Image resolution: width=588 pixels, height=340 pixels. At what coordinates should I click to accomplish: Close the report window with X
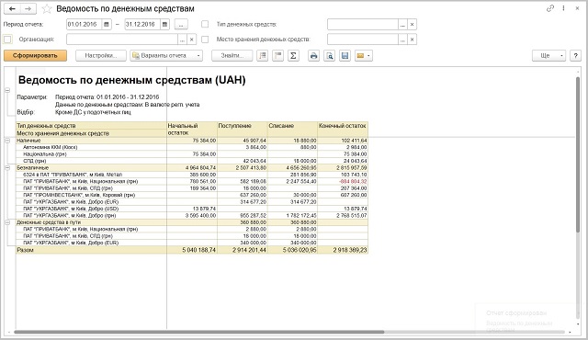pos(577,8)
